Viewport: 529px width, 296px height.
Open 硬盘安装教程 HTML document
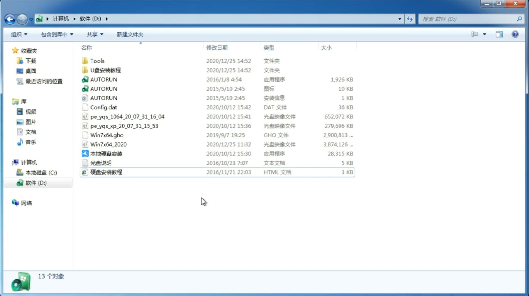(106, 172)
